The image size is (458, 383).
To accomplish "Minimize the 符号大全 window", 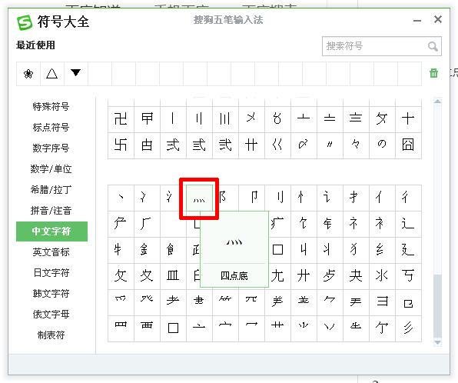I will pos(417,21).
